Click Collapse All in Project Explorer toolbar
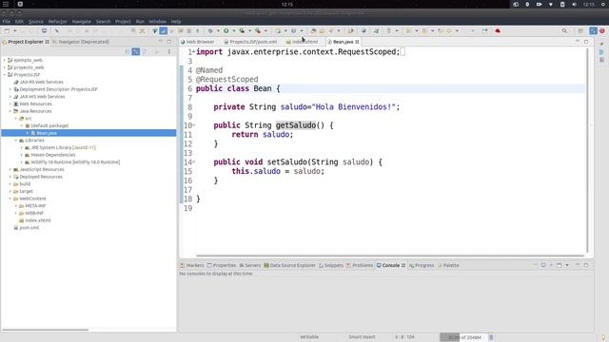 (128, 51)
